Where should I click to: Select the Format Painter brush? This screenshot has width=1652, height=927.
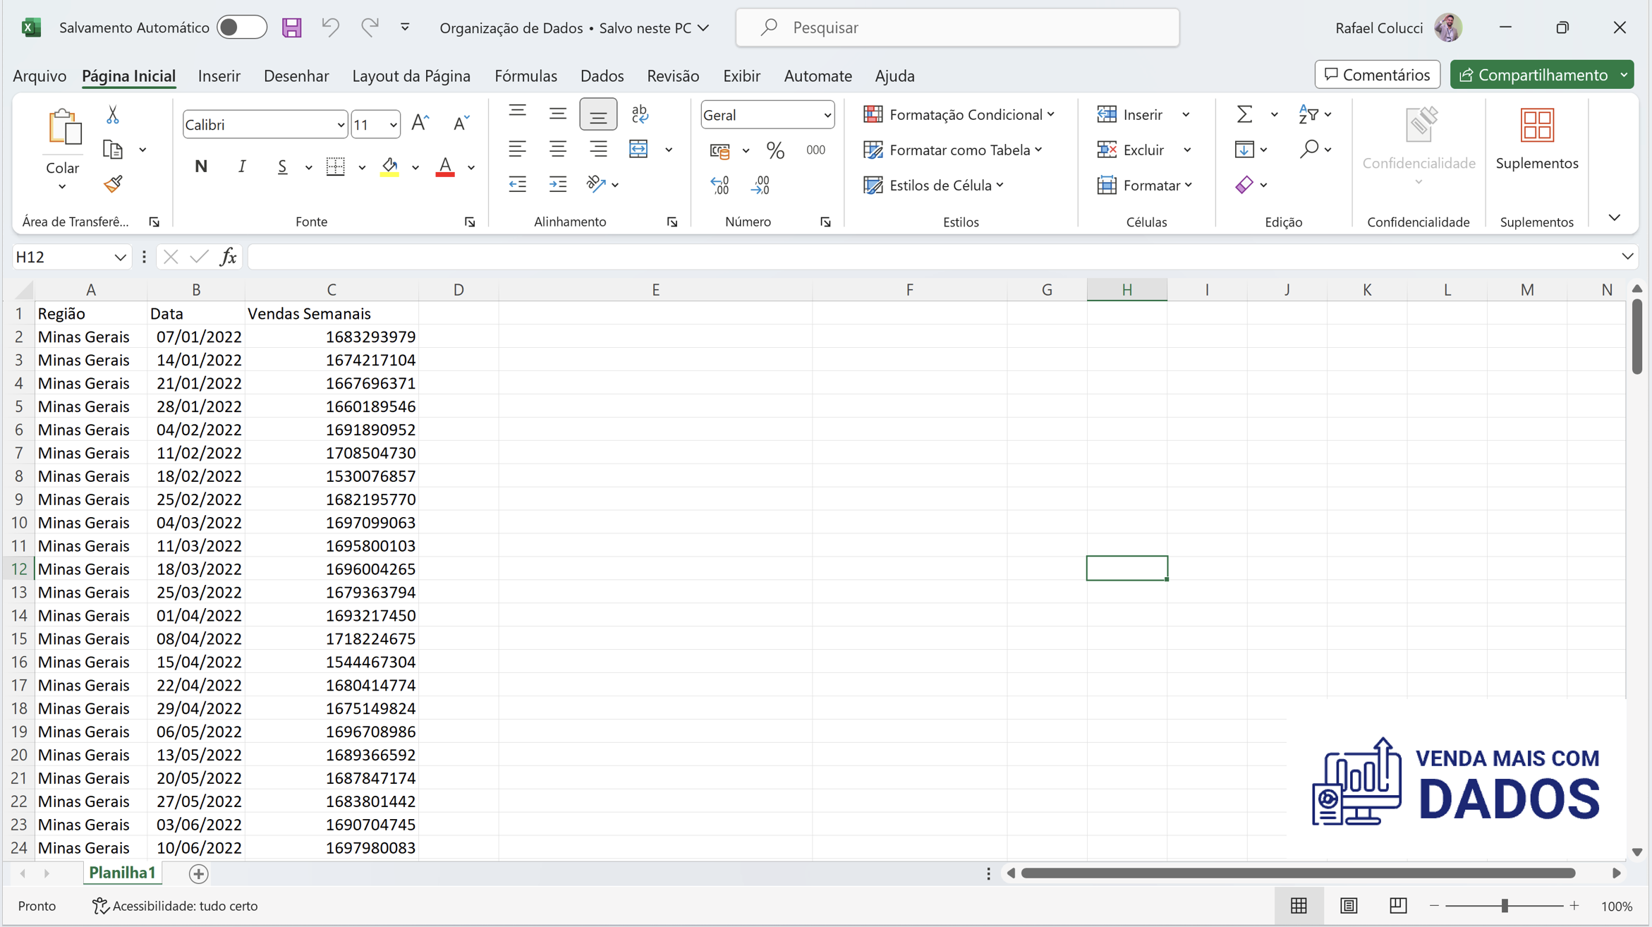(112, 184)
